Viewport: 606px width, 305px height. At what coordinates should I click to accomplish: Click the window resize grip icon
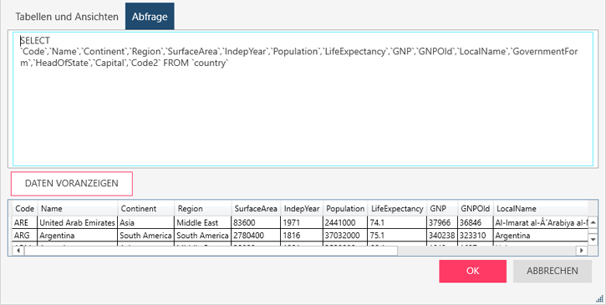600,299
